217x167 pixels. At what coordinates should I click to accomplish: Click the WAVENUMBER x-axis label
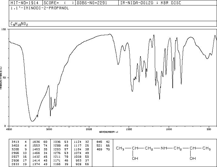click(x=109, y=132)
